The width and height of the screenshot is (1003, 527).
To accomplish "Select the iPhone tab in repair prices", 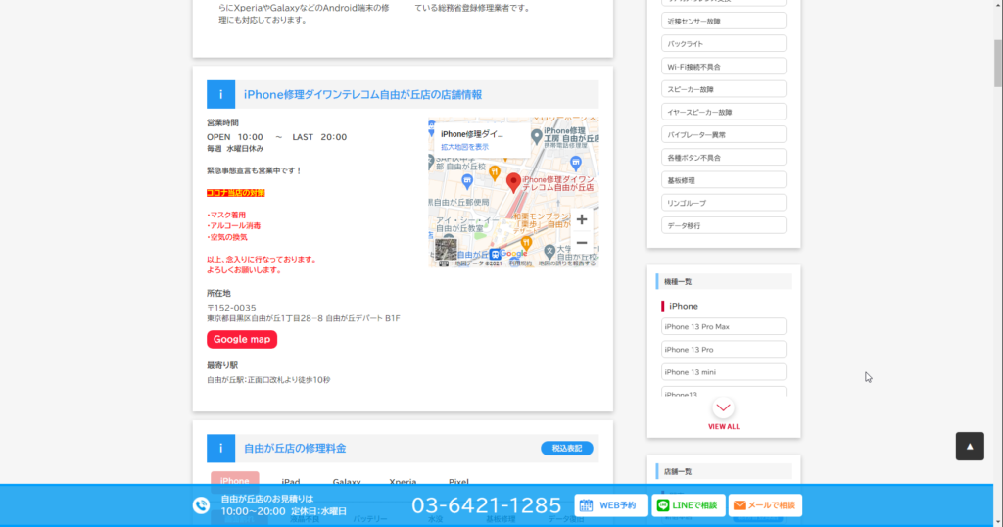I will [235, 481].
